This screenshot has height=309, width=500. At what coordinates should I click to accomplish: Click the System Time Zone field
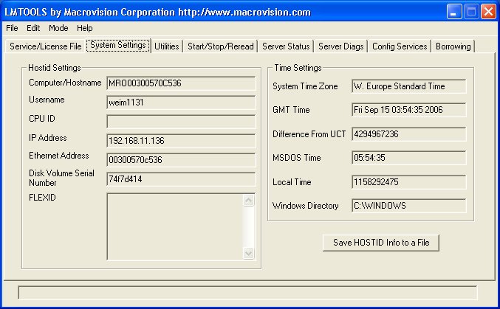tap(409, 86)
